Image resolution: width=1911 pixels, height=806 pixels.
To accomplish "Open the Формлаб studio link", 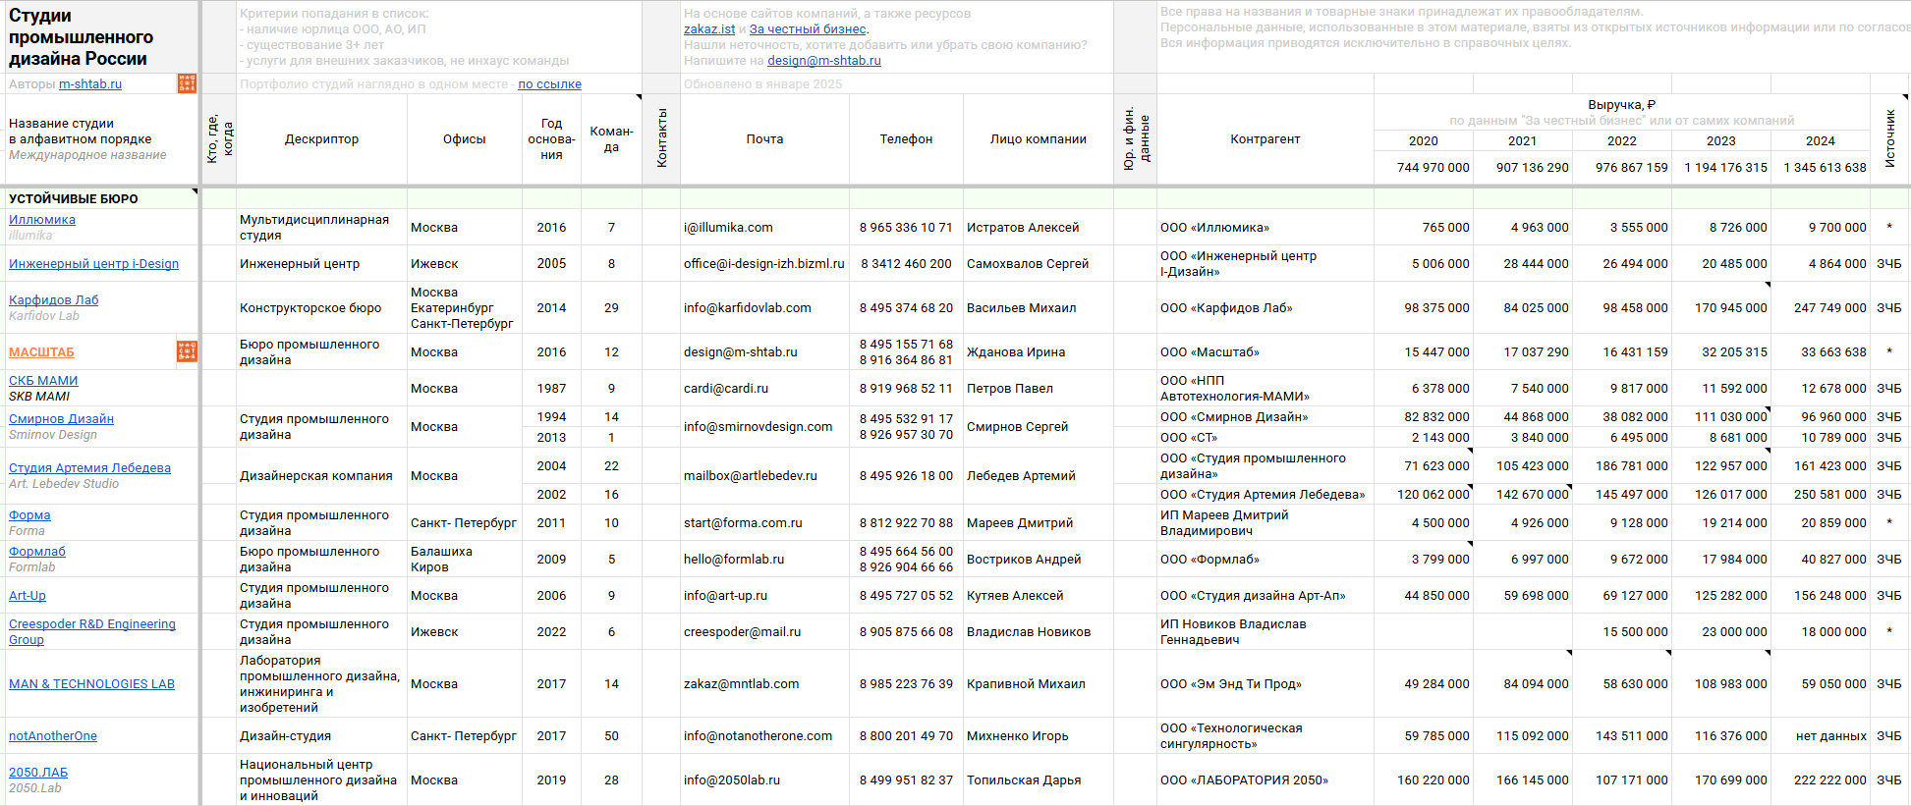I will click(x=37, y=552).
